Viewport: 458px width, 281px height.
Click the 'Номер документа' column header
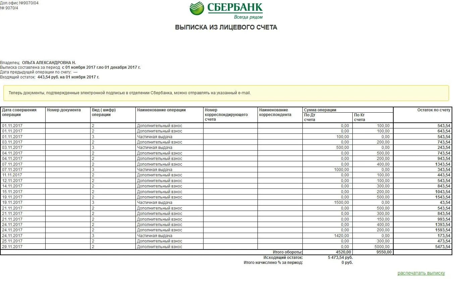pyautogui.click(x=68, y=115)
